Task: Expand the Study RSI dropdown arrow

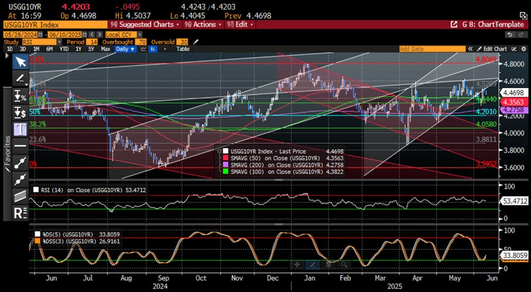Action: pyautogui.click(x=60, y=42)
